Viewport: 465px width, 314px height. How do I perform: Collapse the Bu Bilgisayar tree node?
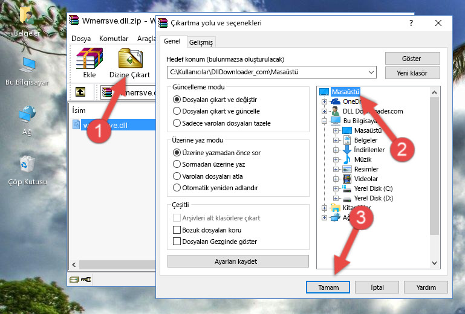[x=325, y=121]
